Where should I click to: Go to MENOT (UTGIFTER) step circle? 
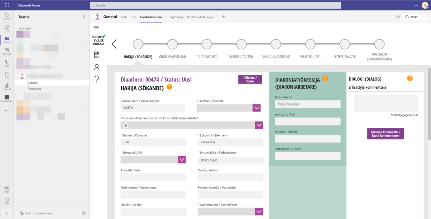(x=241, y=44)
